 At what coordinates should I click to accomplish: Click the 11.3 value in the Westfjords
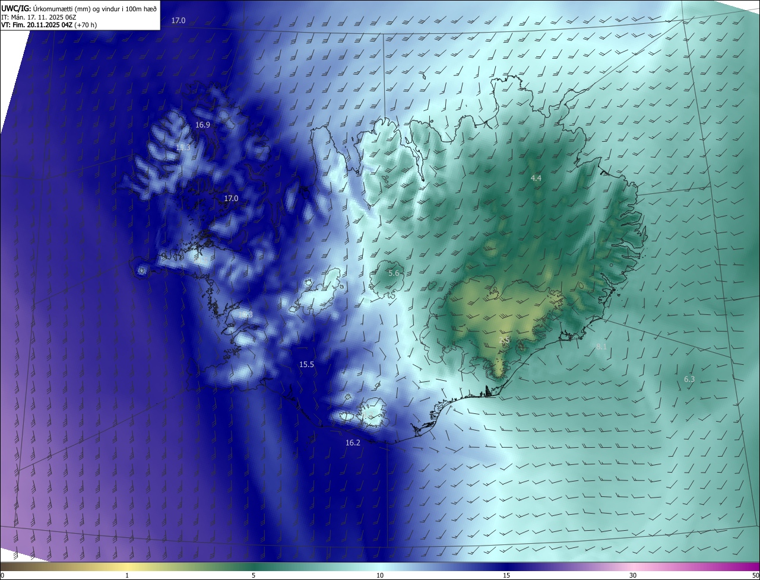point(183,147)
